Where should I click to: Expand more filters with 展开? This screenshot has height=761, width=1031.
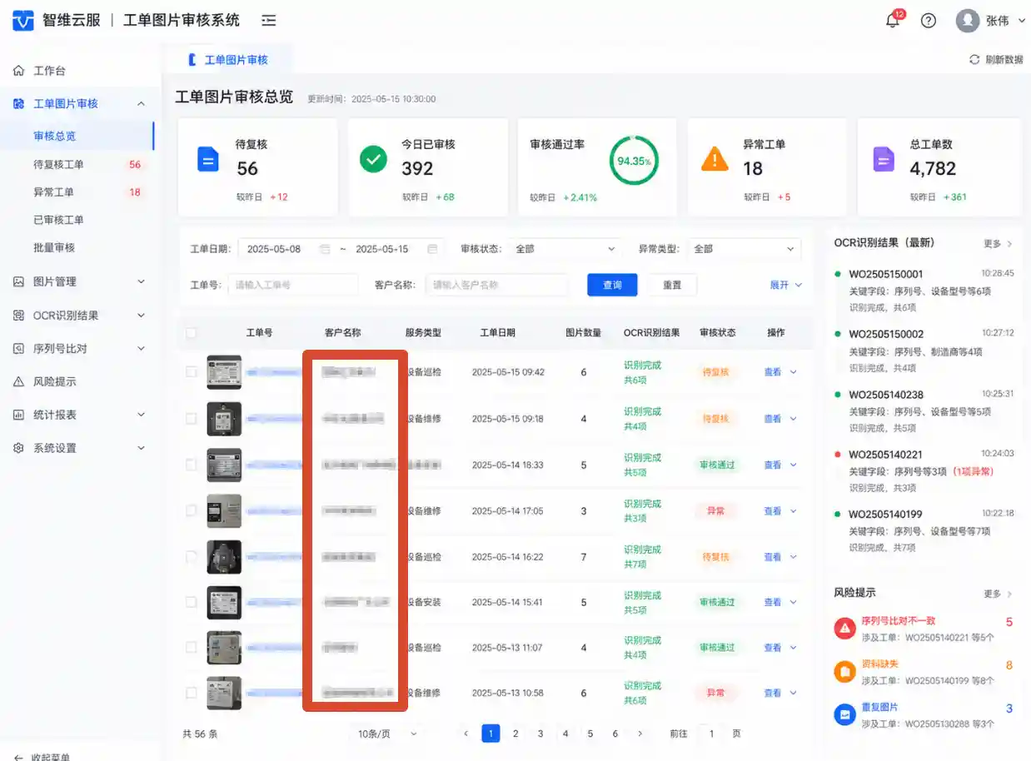point(785,285)
